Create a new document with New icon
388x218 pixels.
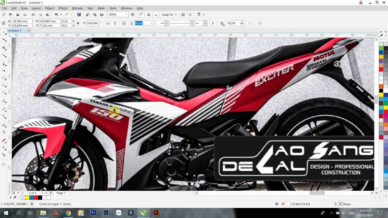(3, 15)
